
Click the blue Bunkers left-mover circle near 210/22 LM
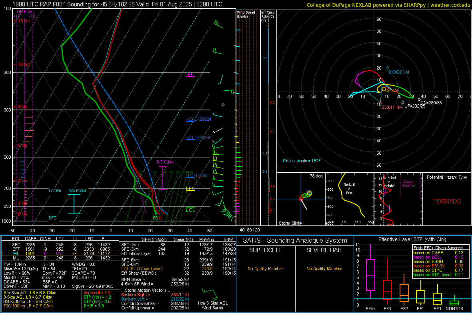coord(388,68)
